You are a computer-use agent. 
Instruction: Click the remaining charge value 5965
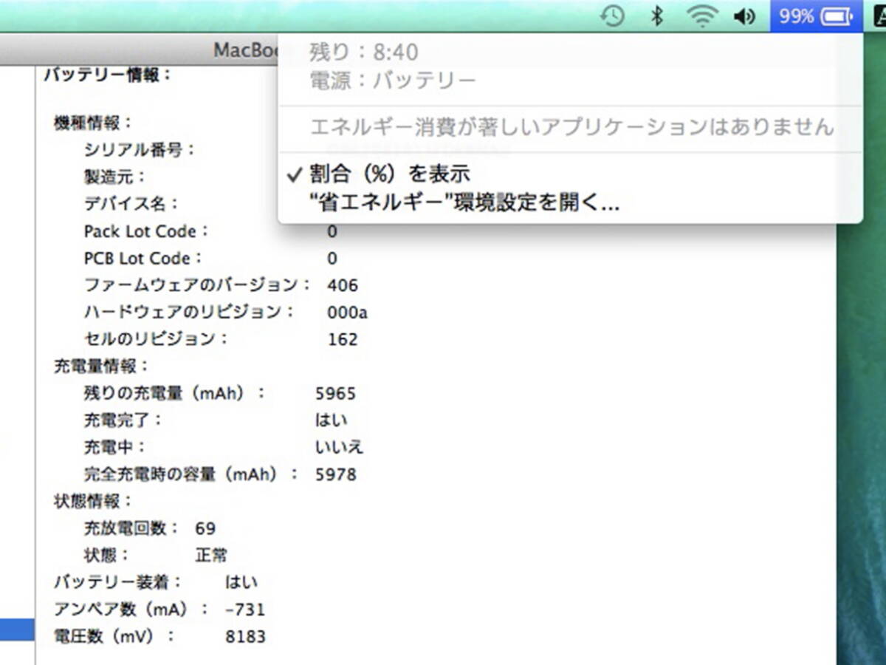tap(335, 393)
